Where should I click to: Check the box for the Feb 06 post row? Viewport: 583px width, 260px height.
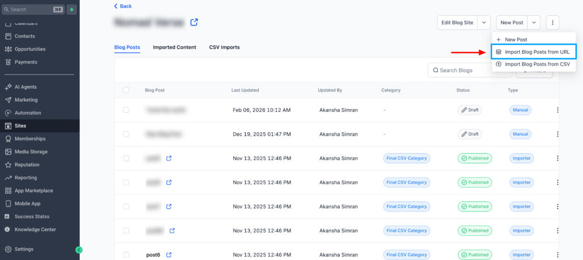pyautogui.click(x=126, y=110)
